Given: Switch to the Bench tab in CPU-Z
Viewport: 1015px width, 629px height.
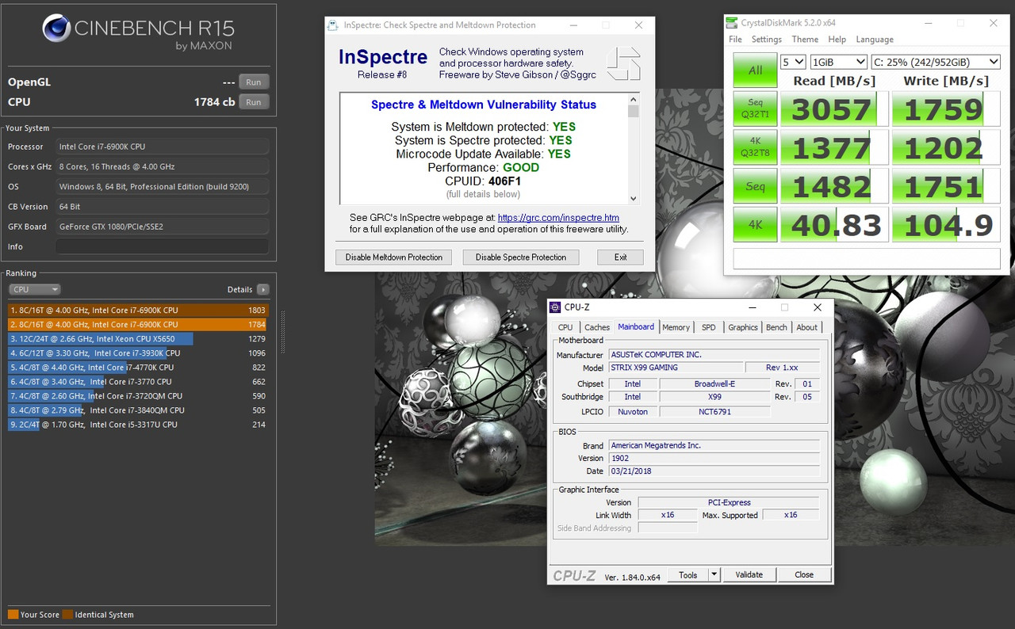Looking at the screenshot, I should click(776, 327).
